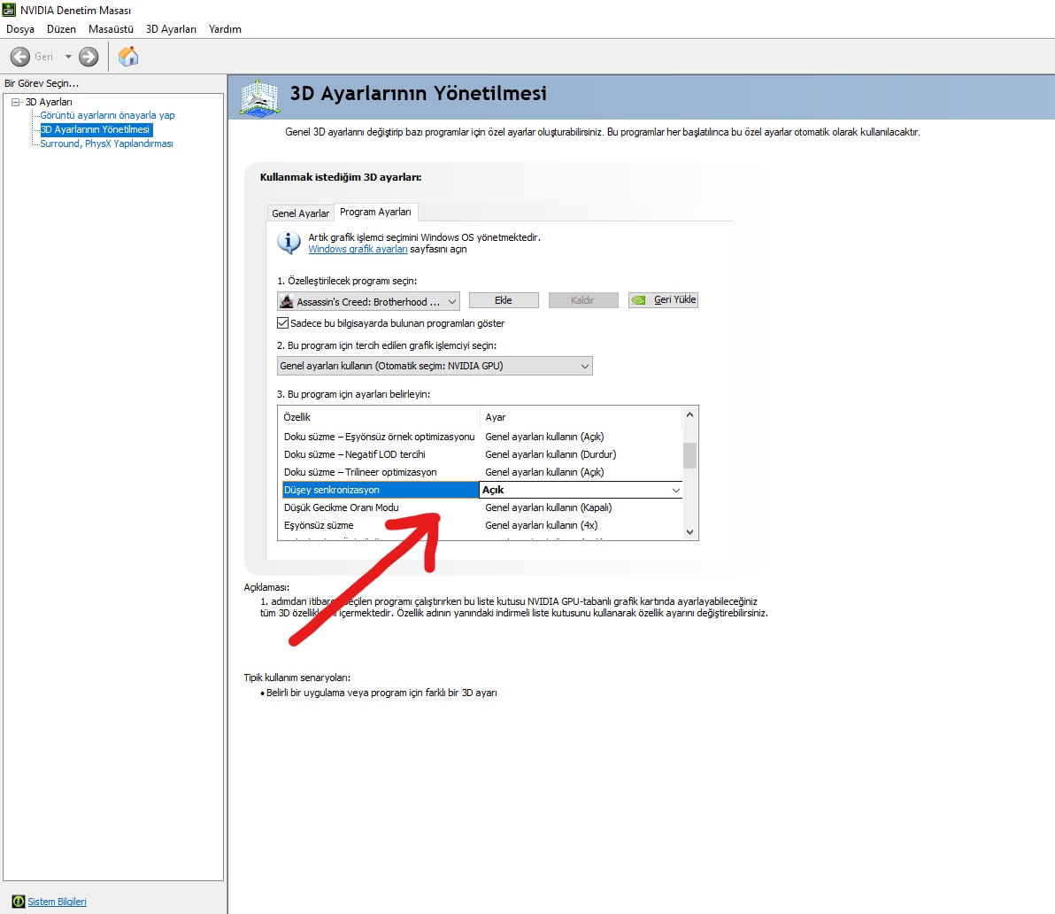Click Sistem Bilgileri icon at bottom left
The image size is (1055, 914).
tap(19, 902)
